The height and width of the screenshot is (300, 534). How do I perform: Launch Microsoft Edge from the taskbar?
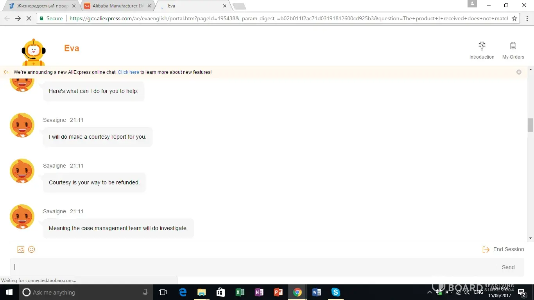[x=183, y=292]
